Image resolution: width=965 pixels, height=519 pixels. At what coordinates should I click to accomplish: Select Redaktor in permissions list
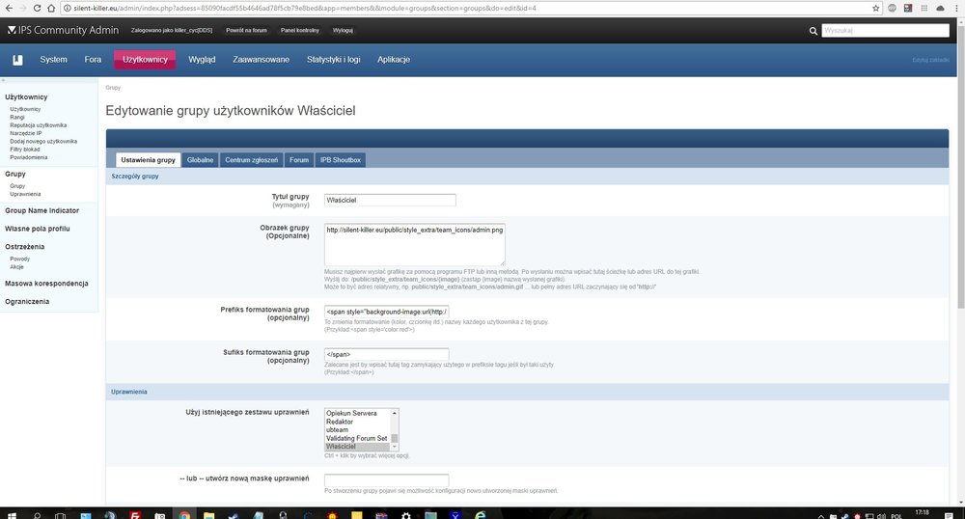(x=340, y=422)
